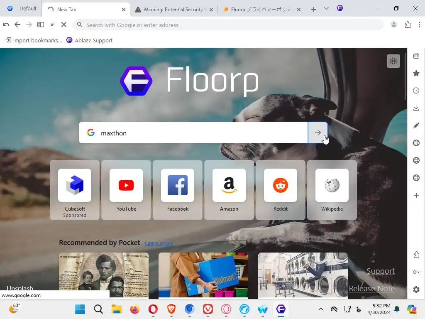Open the Amazon shortcut tile
This screenshot has width=425, height=319.
point(229,190)
